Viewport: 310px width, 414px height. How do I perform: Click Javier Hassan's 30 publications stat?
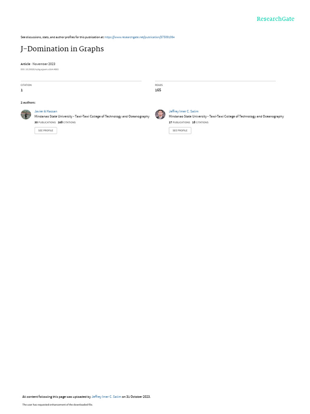pos(45,123)
